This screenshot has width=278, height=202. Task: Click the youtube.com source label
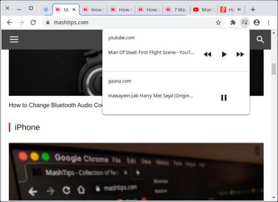(121, 38)
